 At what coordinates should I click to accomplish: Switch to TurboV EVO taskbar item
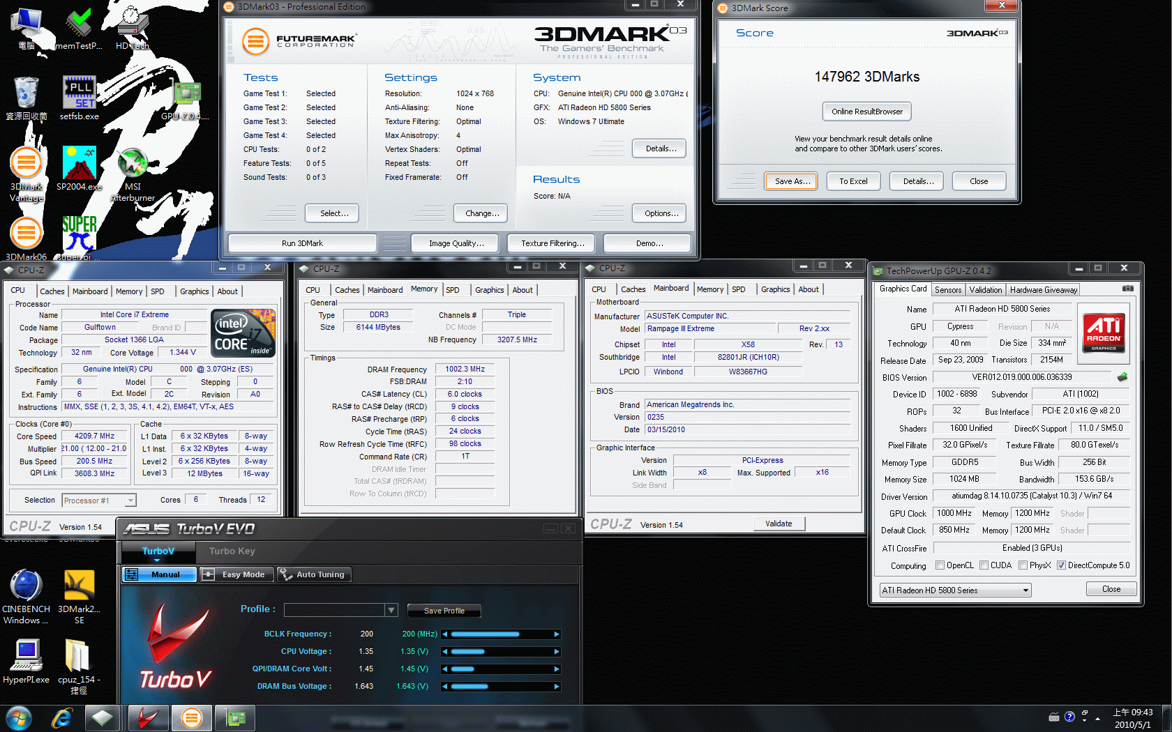click(148, 717)
